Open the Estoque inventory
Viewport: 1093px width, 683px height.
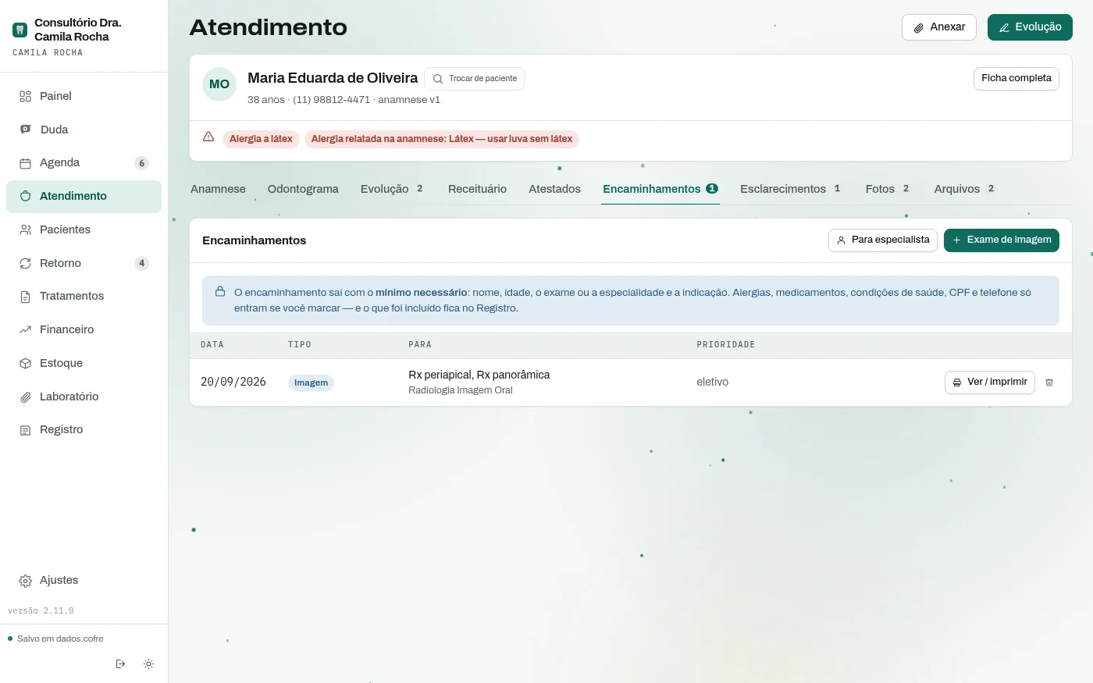point(84,363)
